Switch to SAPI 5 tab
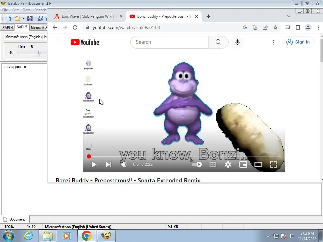 (22, 27)
